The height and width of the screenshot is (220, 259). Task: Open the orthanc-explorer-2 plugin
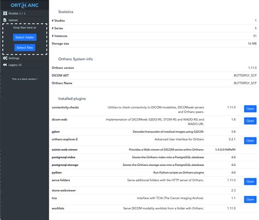[250, 141]
